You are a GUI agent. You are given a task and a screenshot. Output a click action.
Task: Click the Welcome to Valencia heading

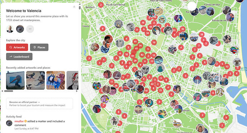[x=24, y=11]
